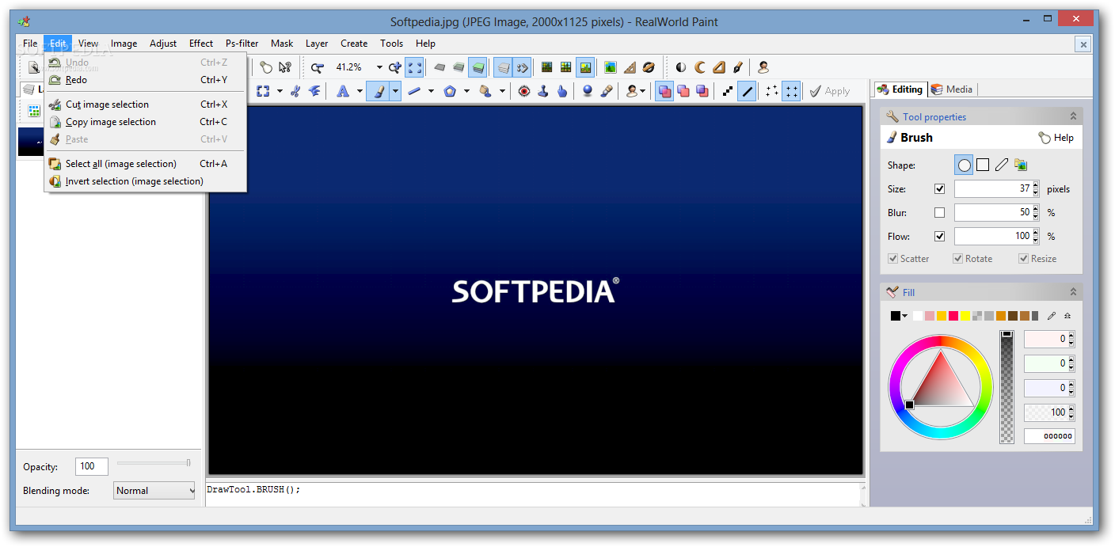Click the contrast half-circle icon
Screen dimensions: 1115x547
(681, 67)
